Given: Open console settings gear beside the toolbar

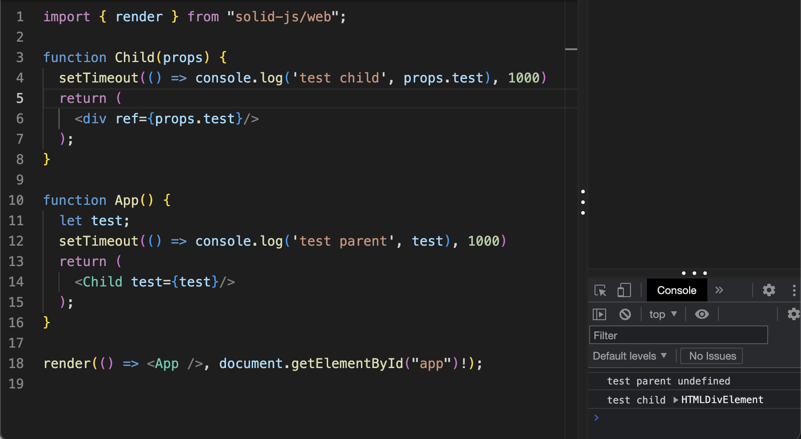Looking at the screenshot, I should click(x=793, y=314).
